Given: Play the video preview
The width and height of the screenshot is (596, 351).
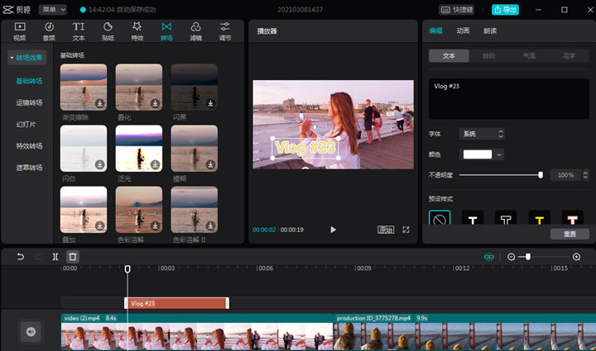Looking at the screenshot, I should tap(333, 230).
